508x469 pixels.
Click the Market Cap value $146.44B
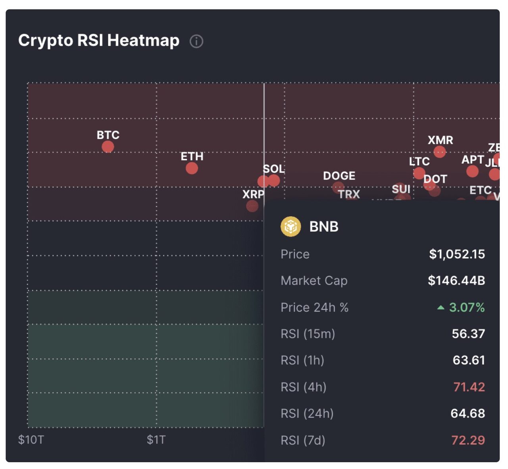[456, 281]
